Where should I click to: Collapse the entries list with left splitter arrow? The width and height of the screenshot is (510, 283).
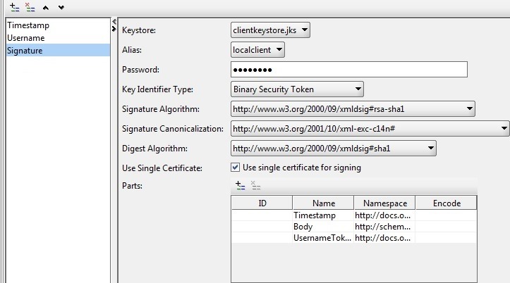pyautogui.click(x=114, y=21)
